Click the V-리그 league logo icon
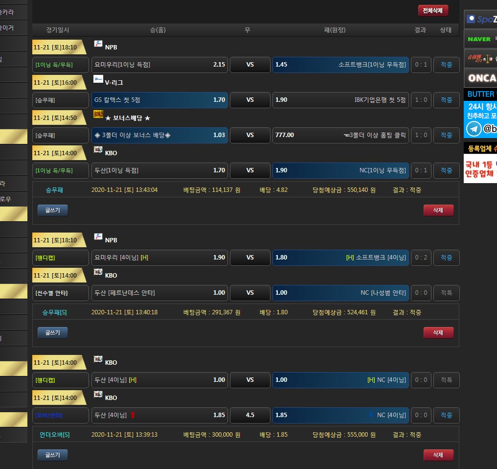Image resolution: width=497 pixels, height=469 pixels. click(x=98, y=79)
